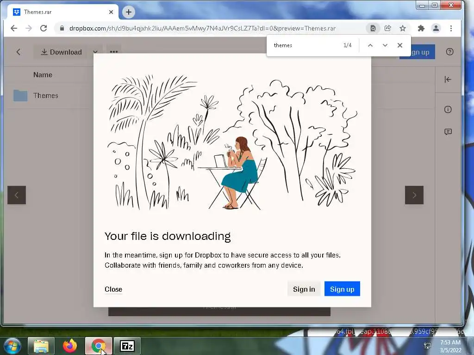Open the Extensions puzzle icon
Image resolution: width=474 pixels, height=355 pixels.
click(421, 28)
